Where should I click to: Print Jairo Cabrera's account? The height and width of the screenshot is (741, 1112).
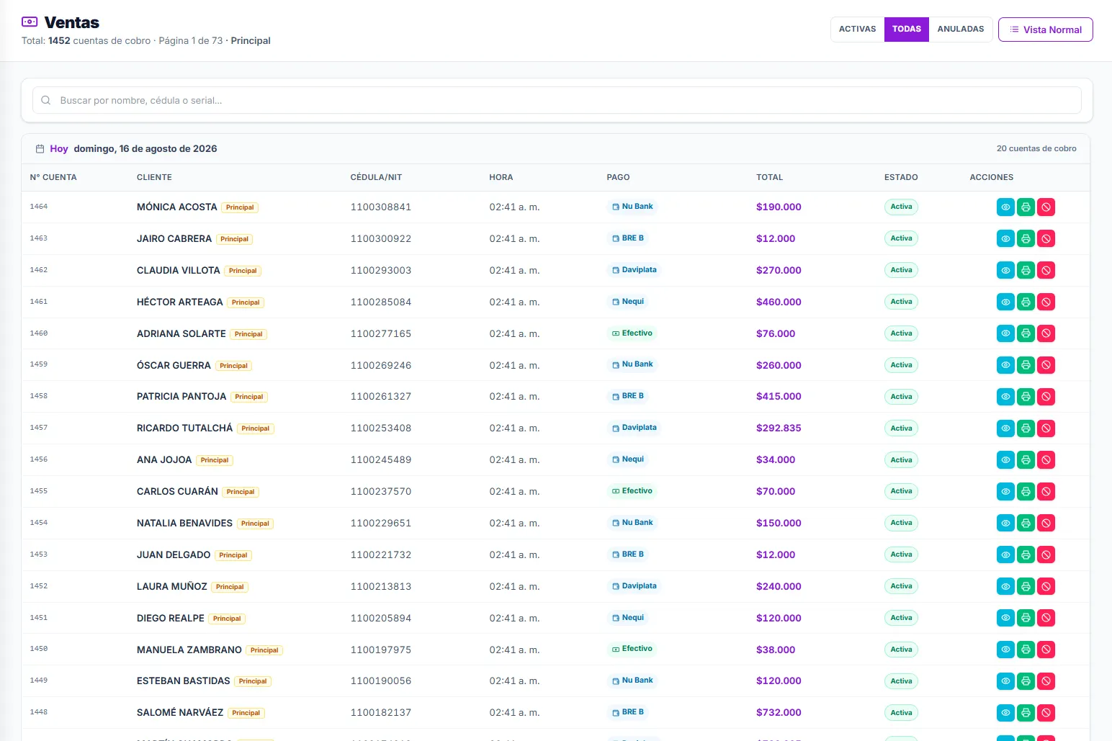pyautogui.click(x=1026, y=239)
